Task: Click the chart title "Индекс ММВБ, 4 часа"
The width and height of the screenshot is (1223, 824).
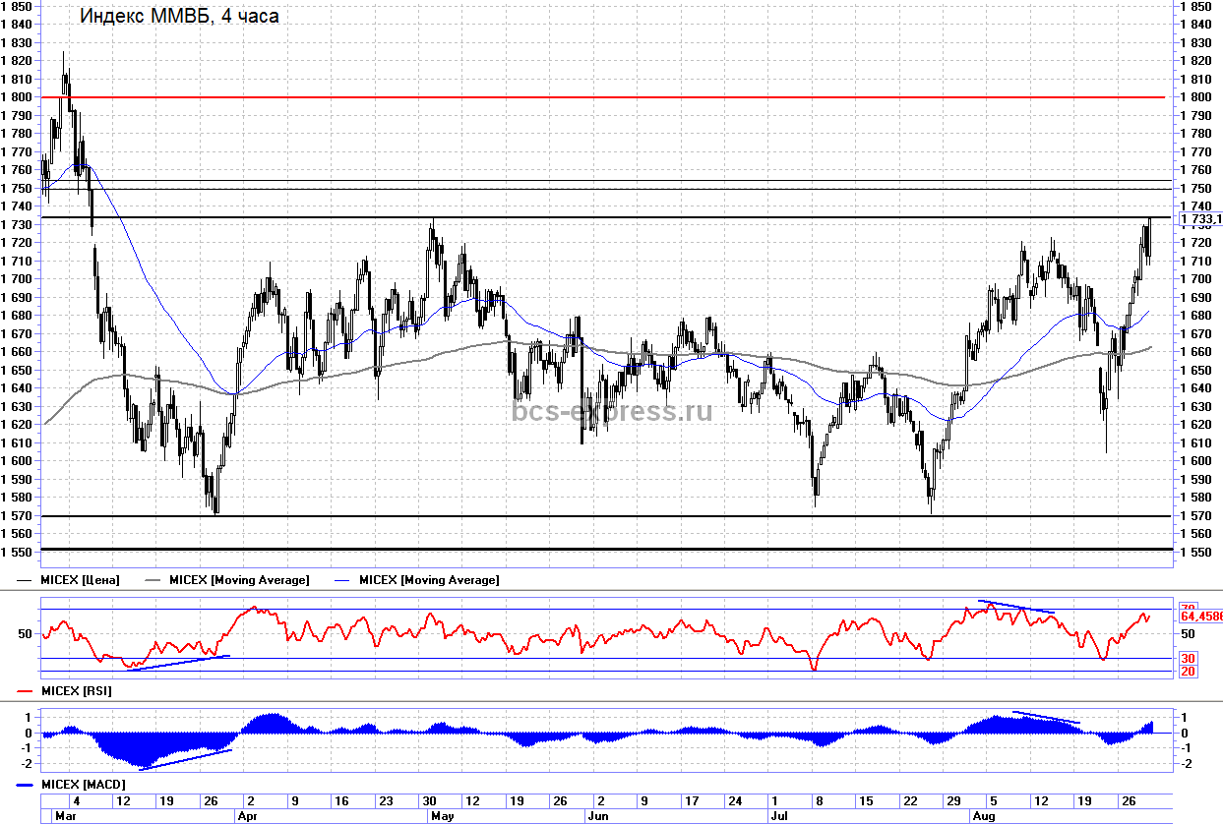Action: (x=178, y=17)
